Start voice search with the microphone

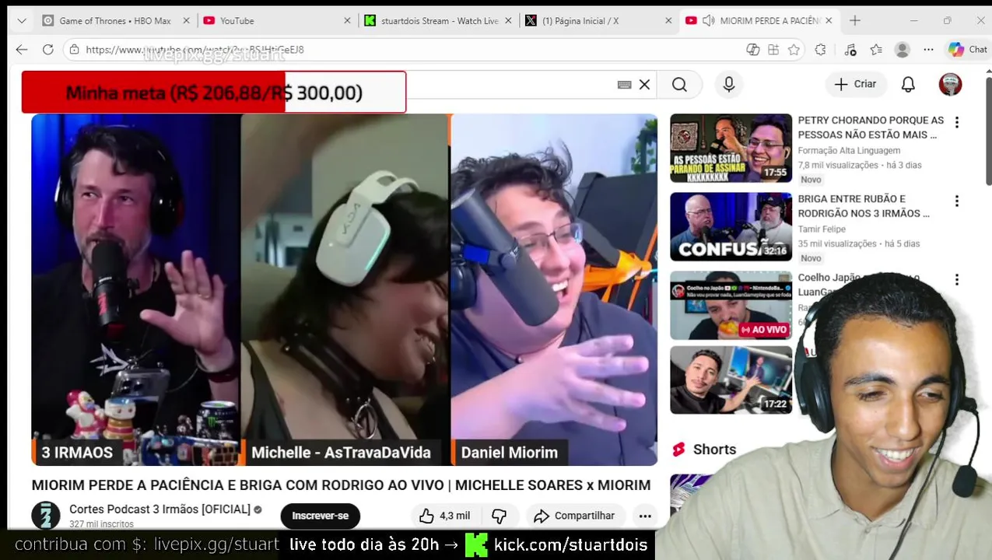(x=729, y=84)
